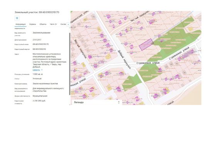Click the Чистый переулок street label
Screen dimensions: 216x153
(x=140, y=16)
